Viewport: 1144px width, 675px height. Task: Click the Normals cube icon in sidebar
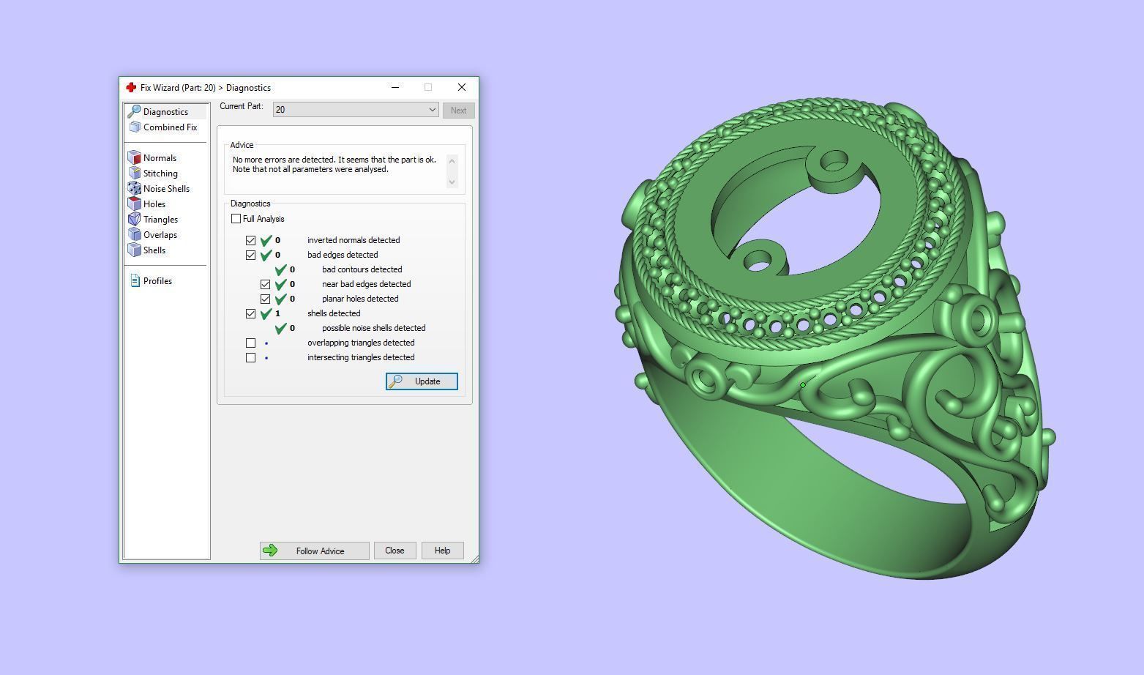tap(135, 158)
